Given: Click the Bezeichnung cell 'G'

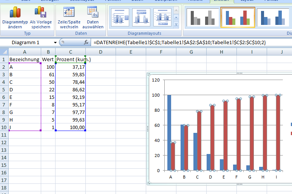Looking at the screenshot, I should pos(25,112).
